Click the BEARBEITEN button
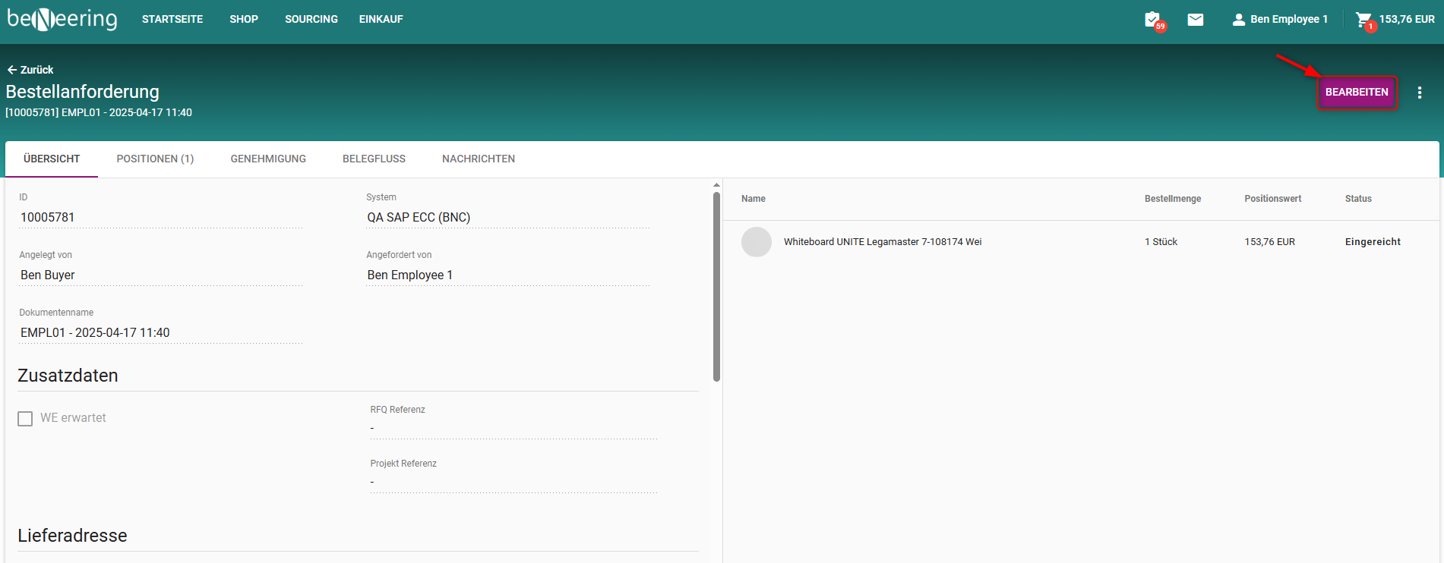The width and height of the screenshot is (1444, 563). (x=1357, y=93)
